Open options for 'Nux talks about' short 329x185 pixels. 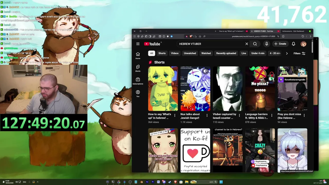(207, 115)
